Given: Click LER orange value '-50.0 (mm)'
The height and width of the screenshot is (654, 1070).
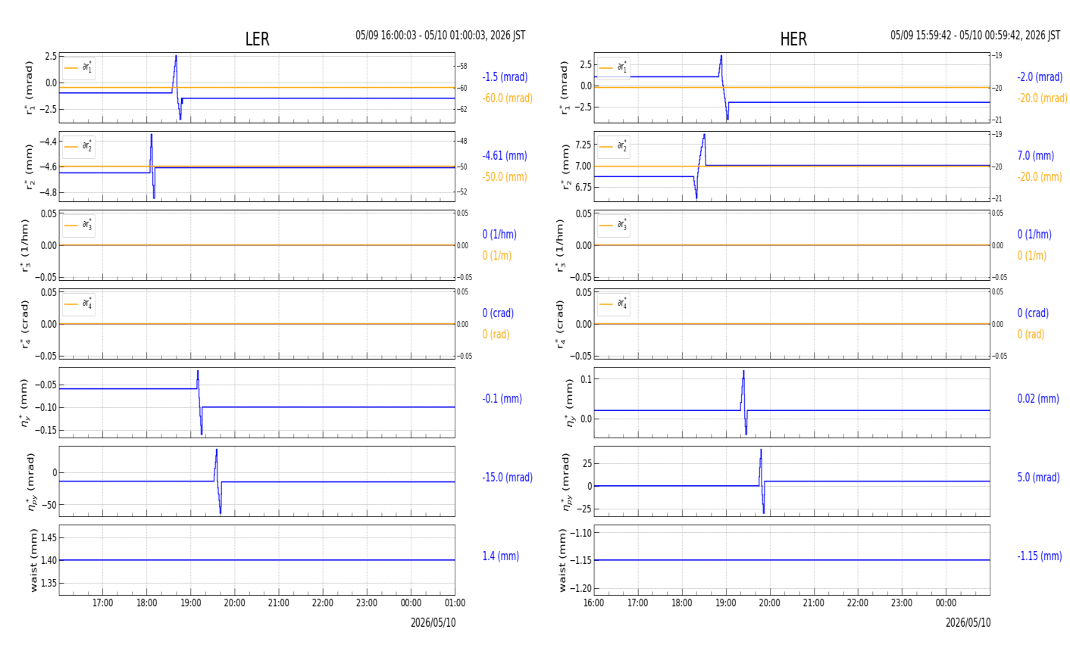Looking at the screenshot, I should pyautogui.click(x=505, y=177).
